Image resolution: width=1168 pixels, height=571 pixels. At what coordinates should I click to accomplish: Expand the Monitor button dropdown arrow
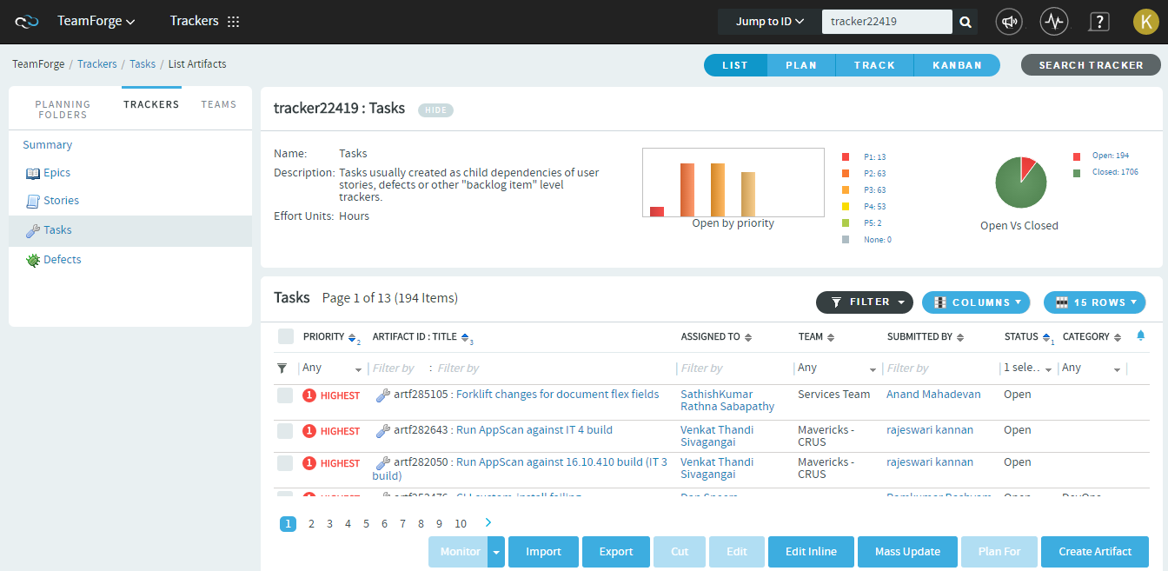(496, 552)
